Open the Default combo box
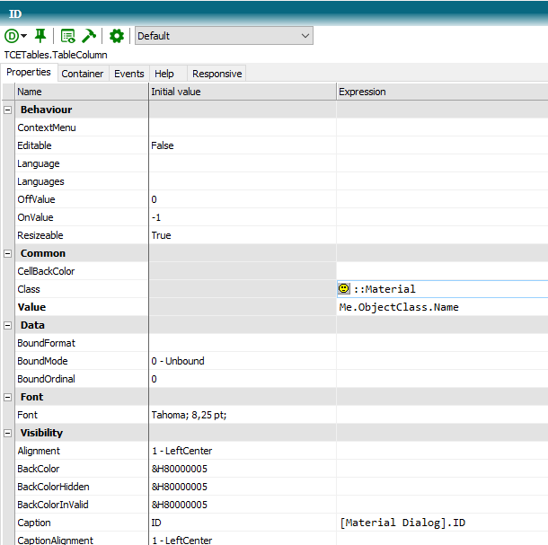 pos(224,36)
